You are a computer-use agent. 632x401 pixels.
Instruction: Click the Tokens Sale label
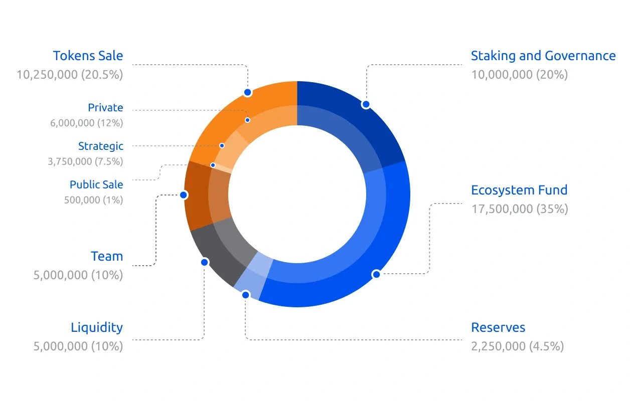tap(88, 55)
